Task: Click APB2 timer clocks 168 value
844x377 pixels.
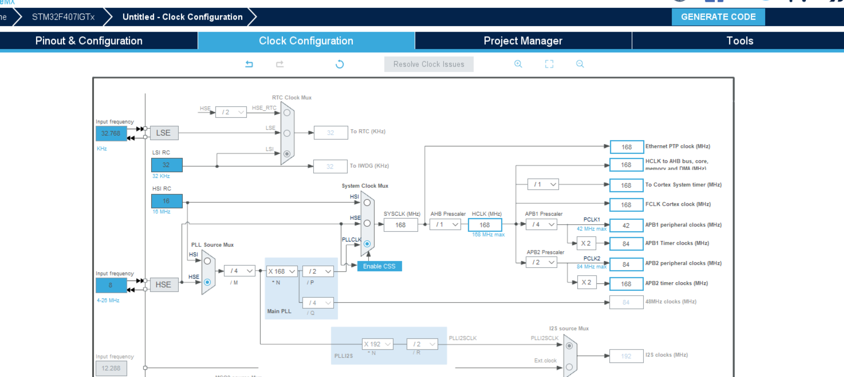Action: point(626,284)
